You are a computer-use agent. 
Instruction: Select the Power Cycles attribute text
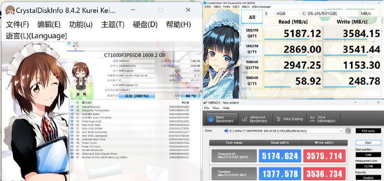pyautogui.click(x=89, y=143)
